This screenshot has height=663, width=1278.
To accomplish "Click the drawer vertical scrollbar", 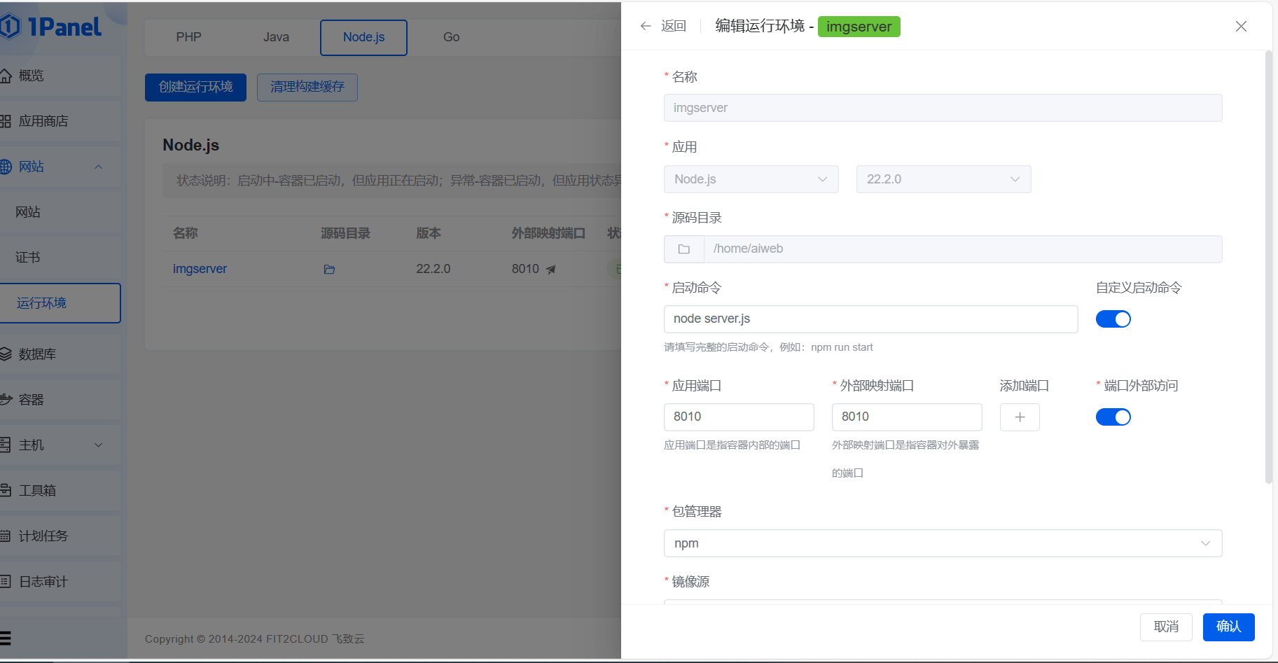I will point(1268,266).
